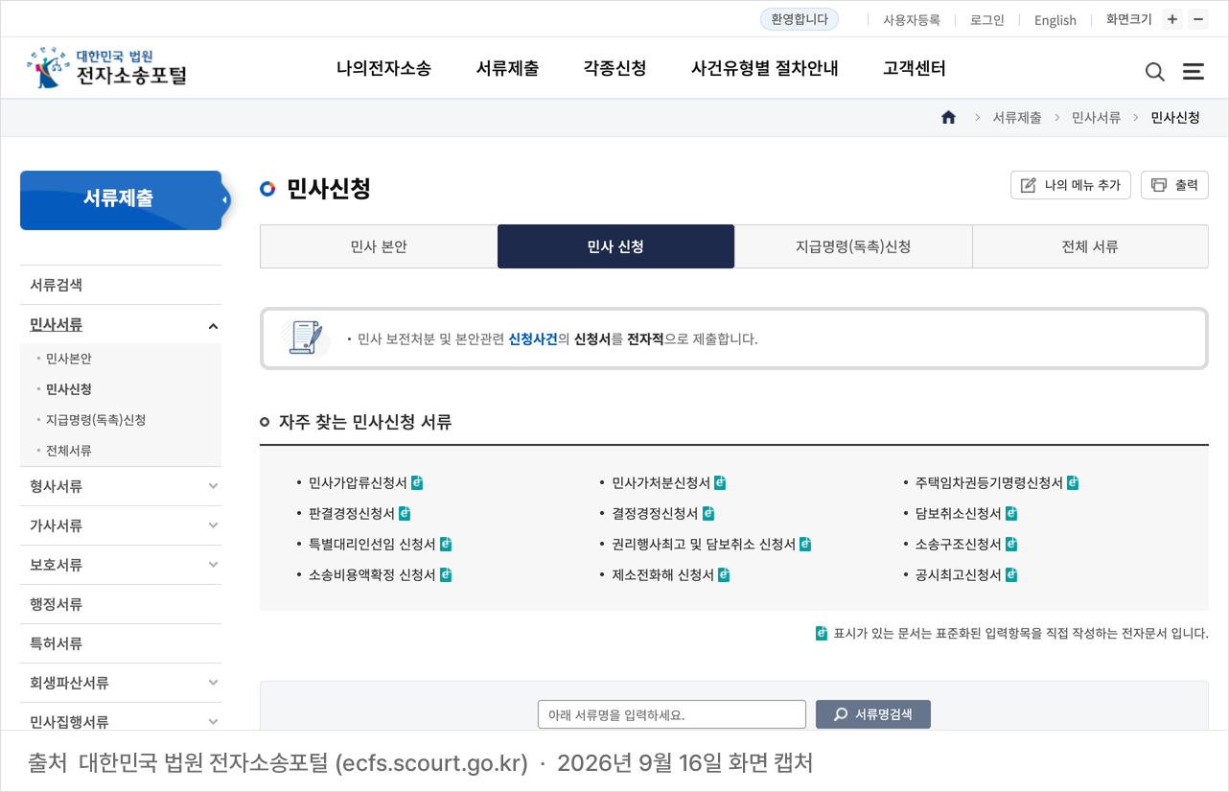
Task: Expand the 민사집행서류 sidebar section
Action: coord(213,722)
